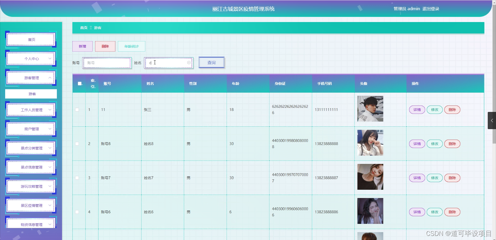
Task: Check the box for the row 姓名7
Action: pyautogui.click(x=77, y=178)
